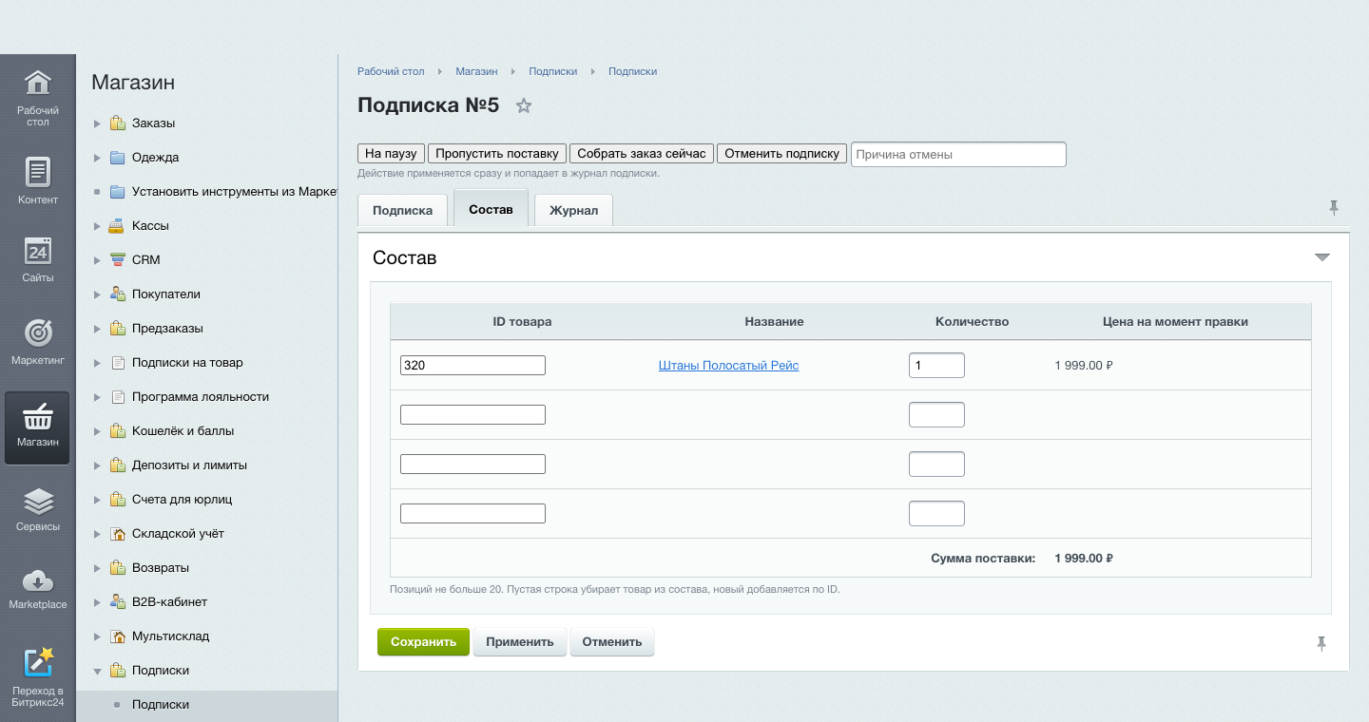The width and height of the screenshot is (1369, 722).
Task: Expand the Кассы tree node arrow
Action: click(97, 226)
